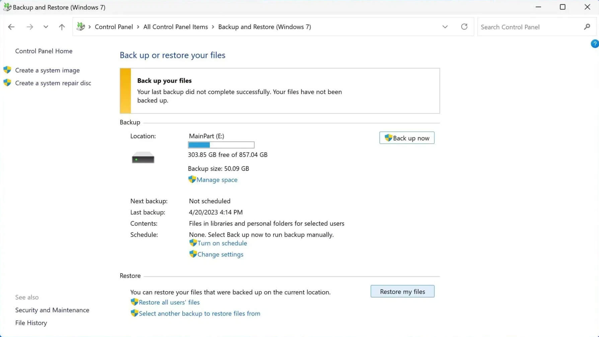This screenshot has height=337, width=599.
Task: Click the Create a system image shield icon
Action: tap(7, 70)
